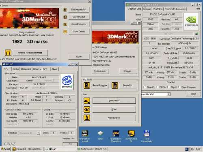
Task: Click the GPU Name field showing GeForce4 MX 460
Action: 162,14
